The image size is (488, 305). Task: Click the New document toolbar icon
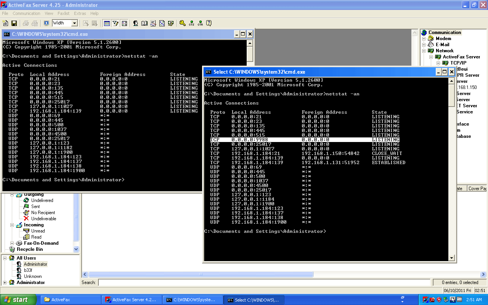point(5,23)
